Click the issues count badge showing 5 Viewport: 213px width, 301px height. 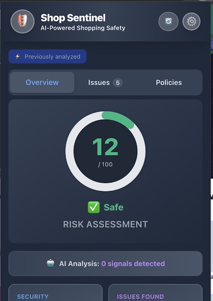118,83
